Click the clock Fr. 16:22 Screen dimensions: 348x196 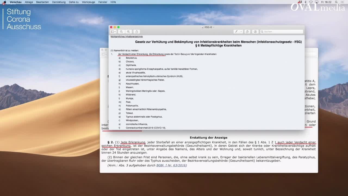[x=326, y=2]
